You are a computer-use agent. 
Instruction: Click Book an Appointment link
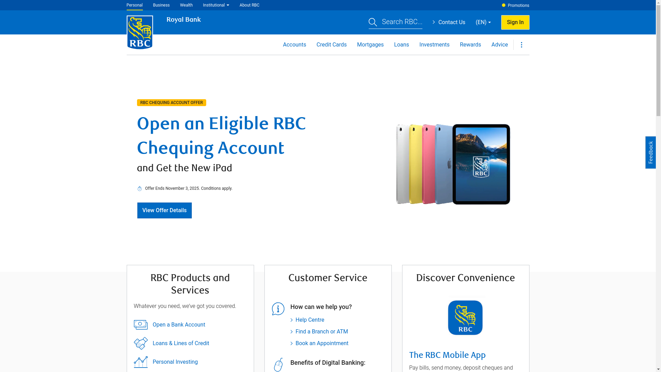click(322, 343)
